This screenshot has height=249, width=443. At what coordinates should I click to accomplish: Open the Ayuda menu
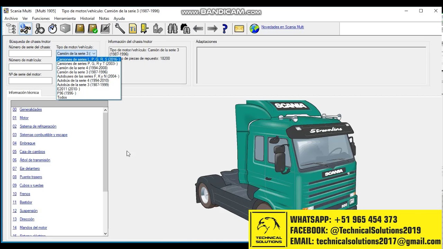(x=119, y=18)
